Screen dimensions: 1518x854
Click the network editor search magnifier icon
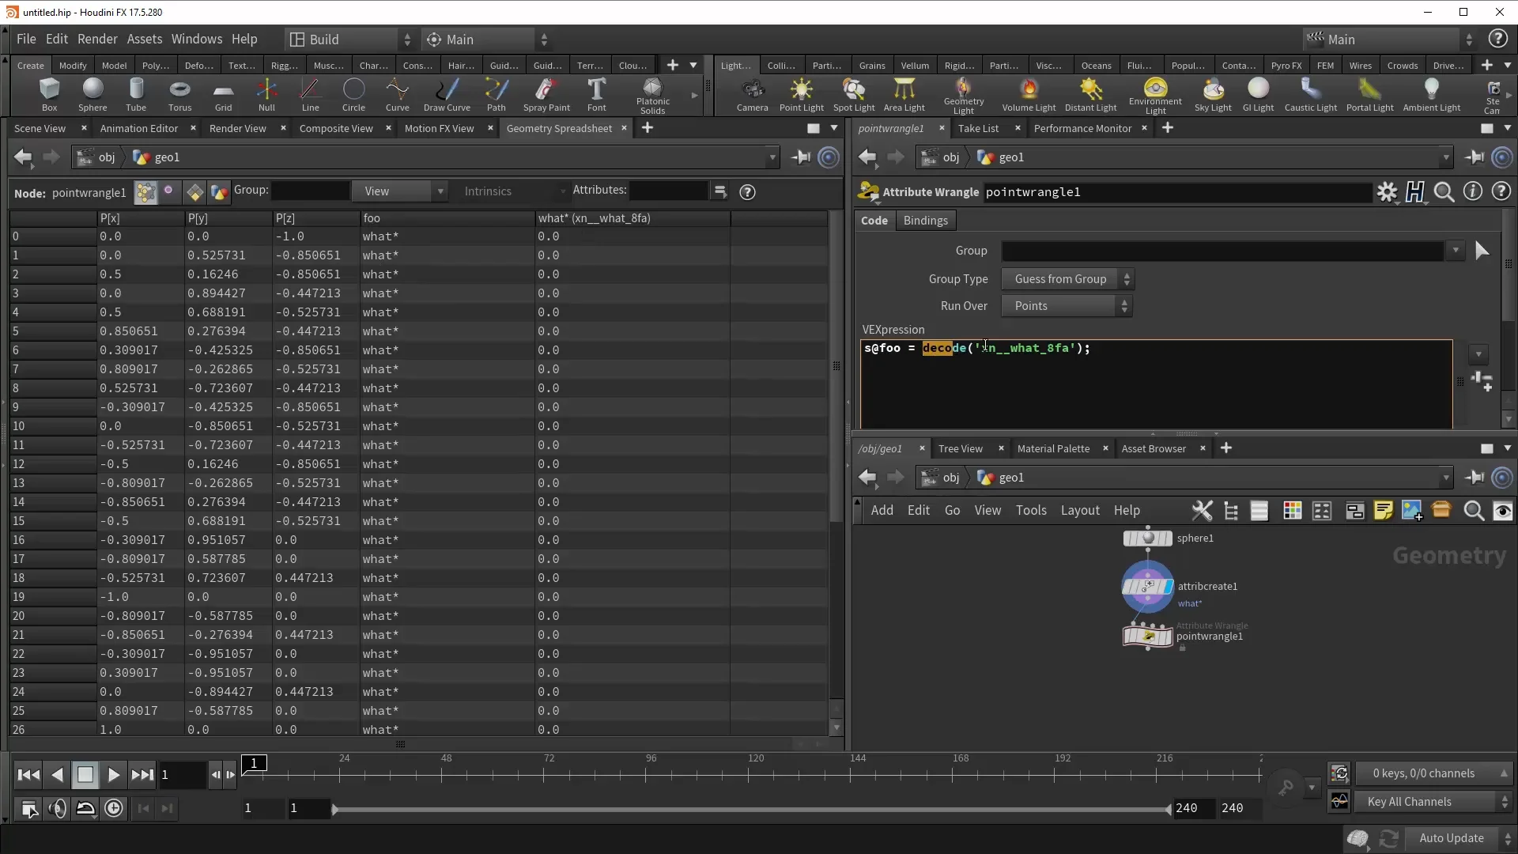pos(1473,511)
